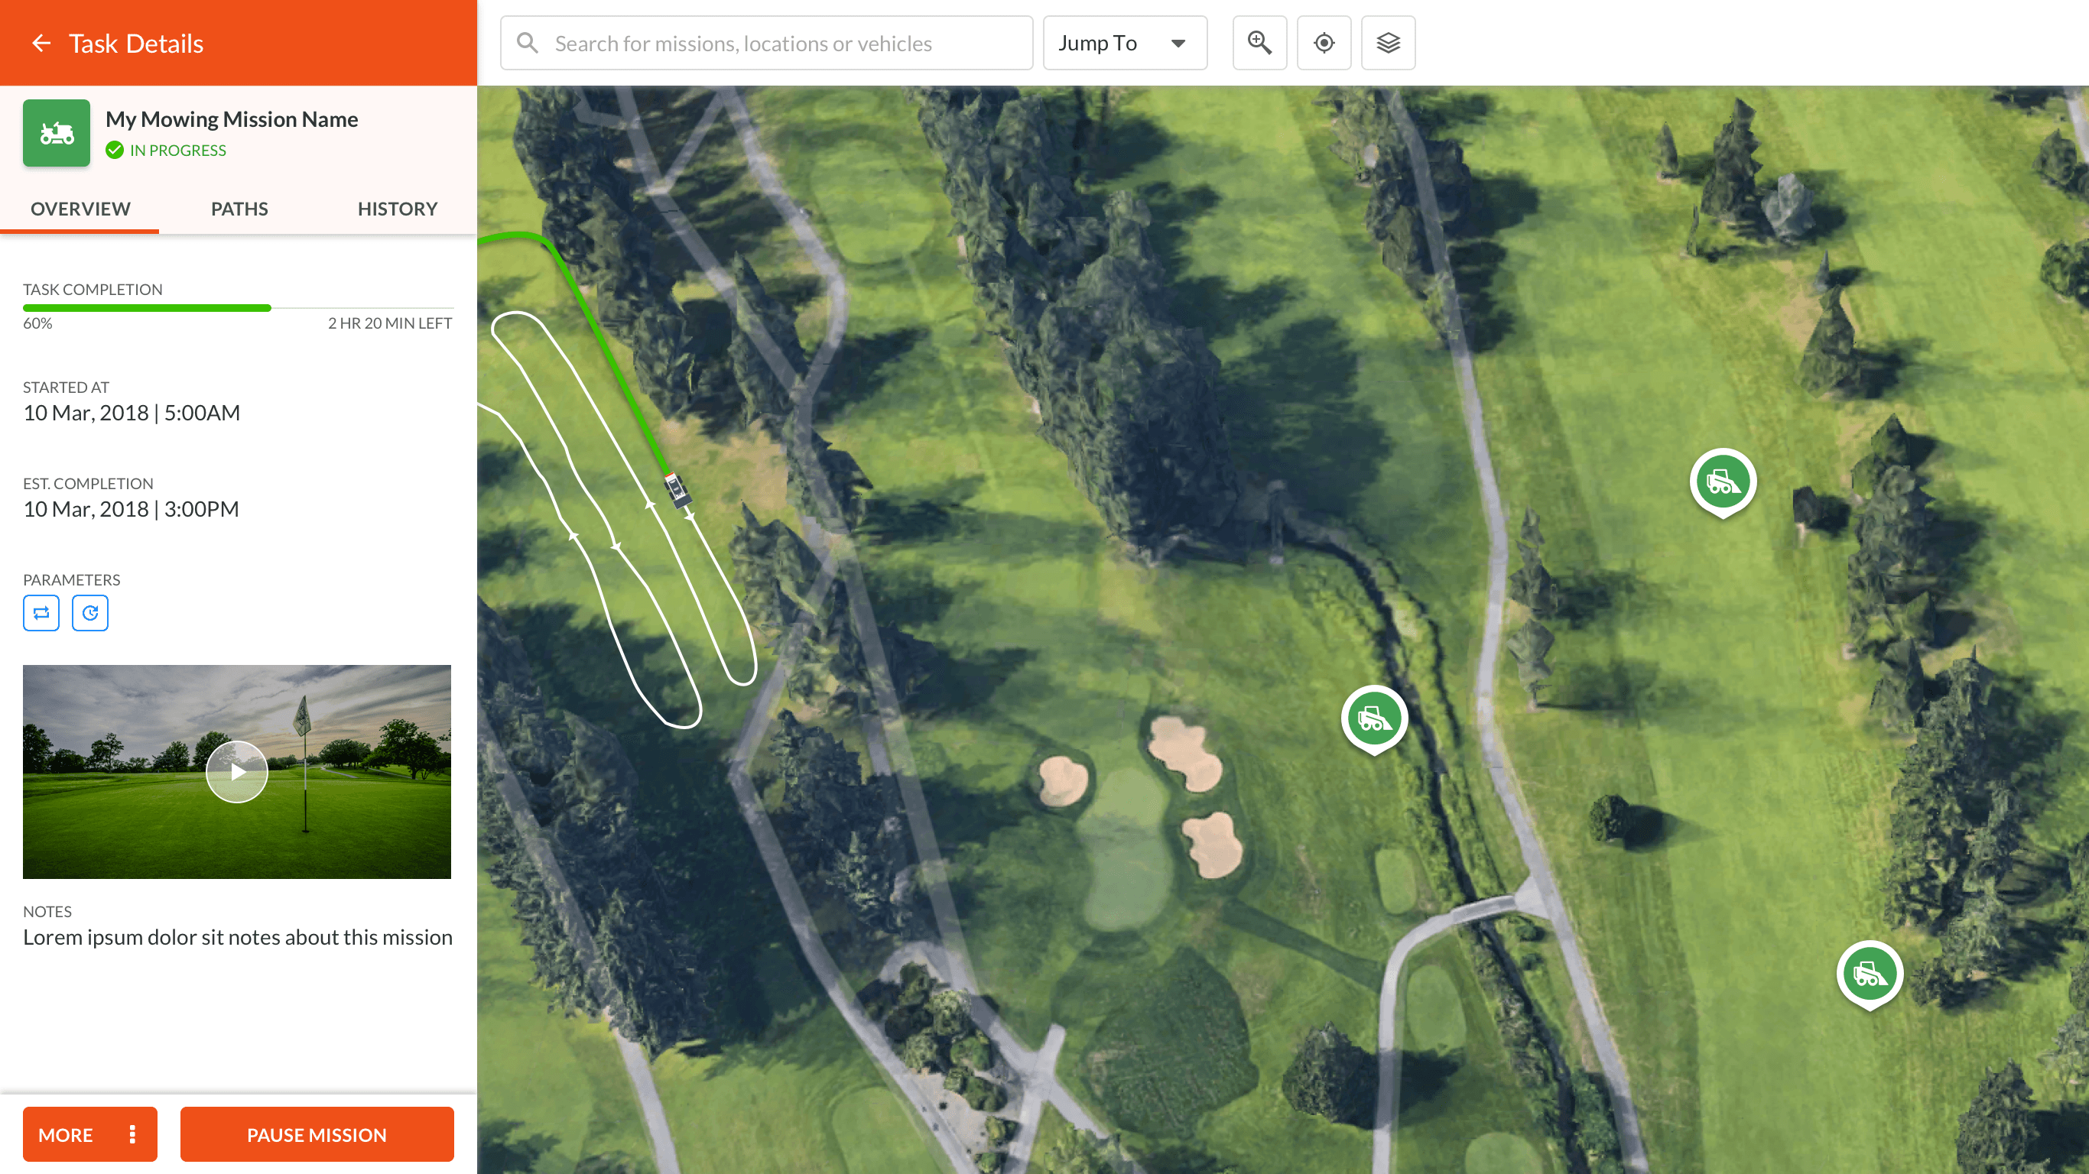Click the missions search input field

[766, 43]
